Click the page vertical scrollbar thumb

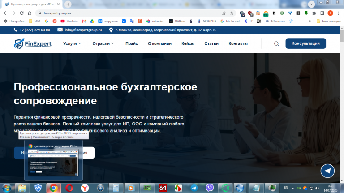342,35
